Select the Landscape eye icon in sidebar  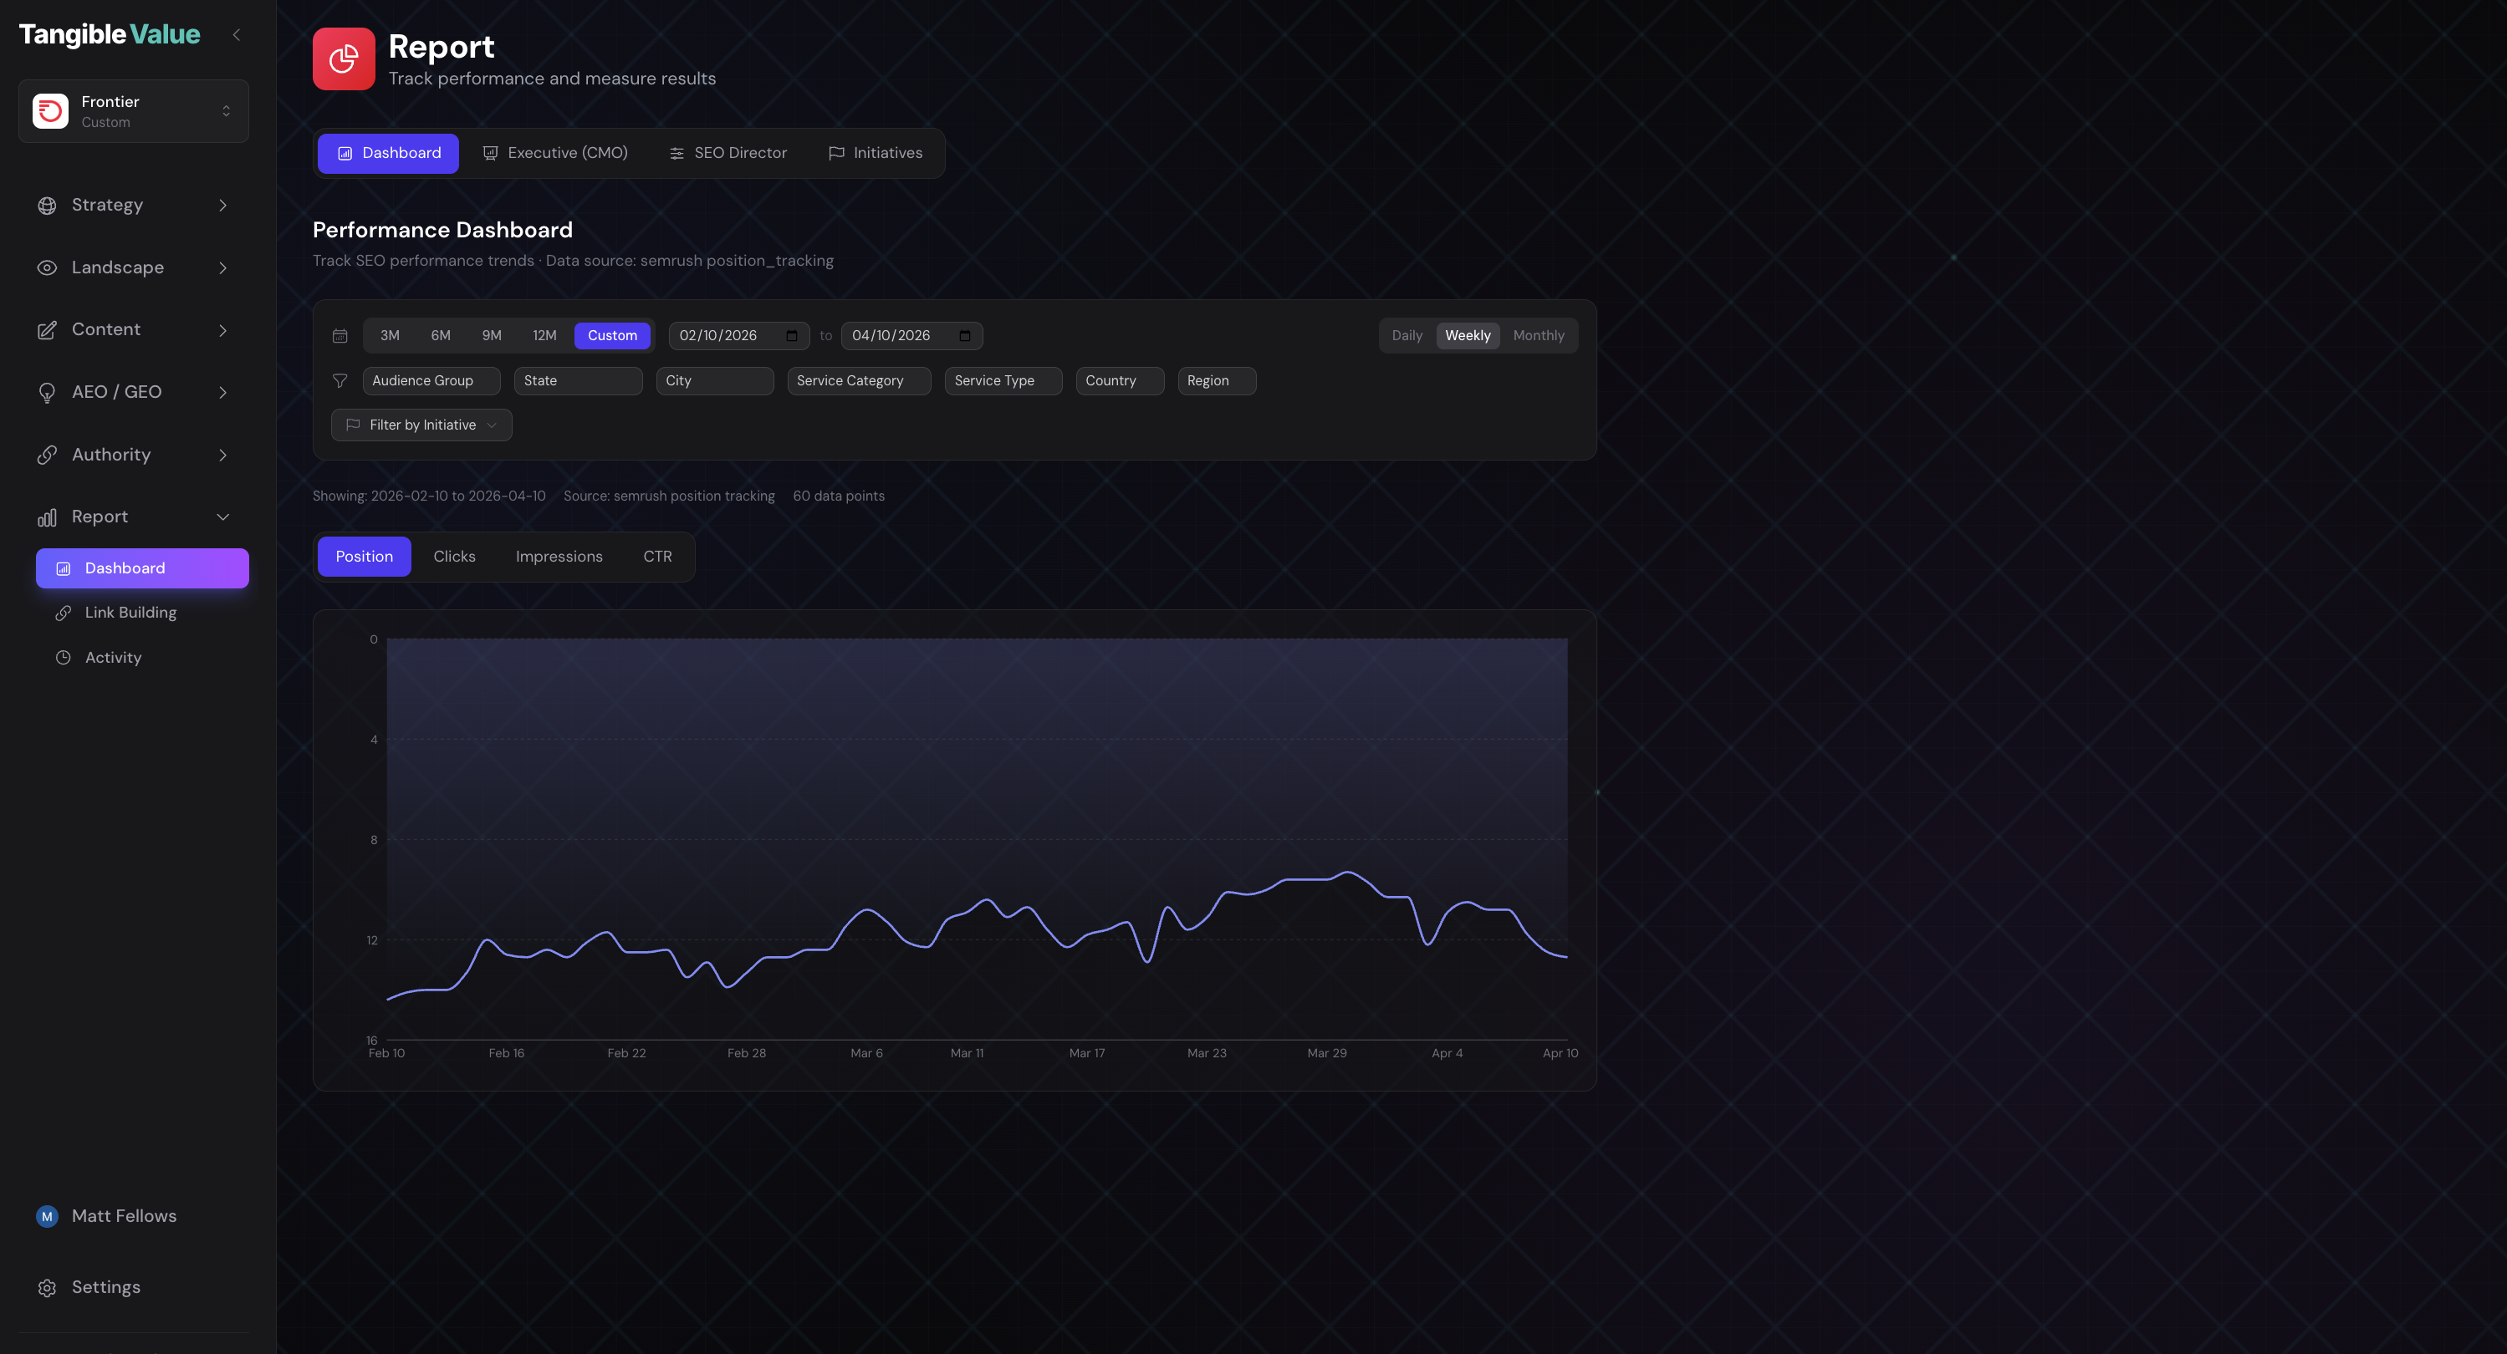coord(47,267)
